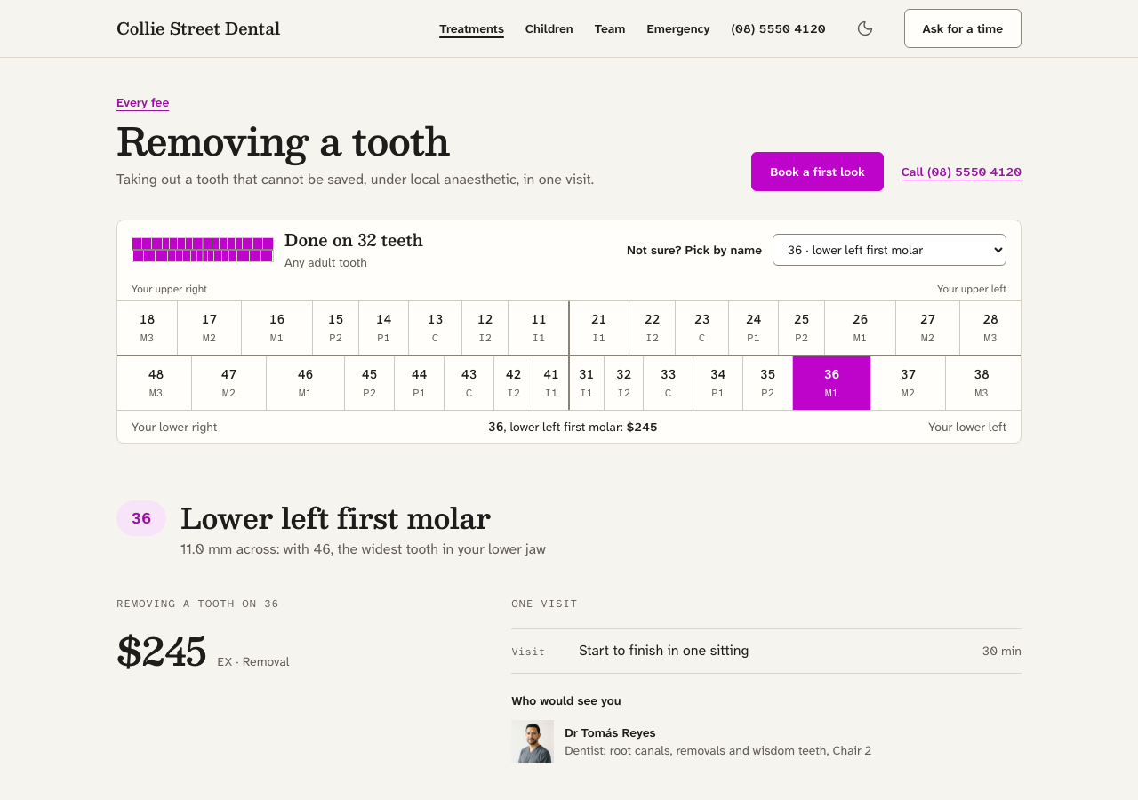Select tooth 28 M3
Image resolution: width=1138 pixels, height=800 pixels.
point(990,328)
